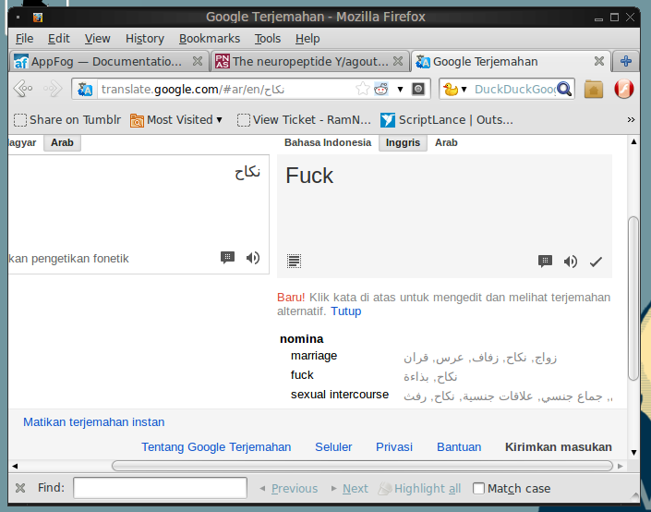Bookmark this page with the star icon
The image size is (651, 512).
coord(363,89)
